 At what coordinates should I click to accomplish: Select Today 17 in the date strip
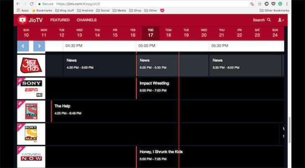pos(150,33)
